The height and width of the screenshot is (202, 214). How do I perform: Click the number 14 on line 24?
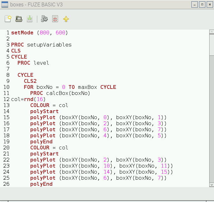tap(107, 172)
